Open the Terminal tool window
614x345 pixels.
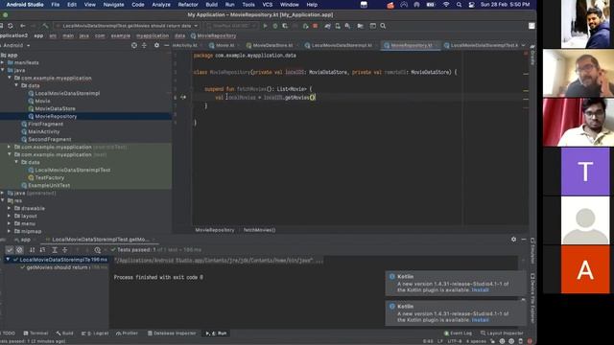tap(35, 333)
